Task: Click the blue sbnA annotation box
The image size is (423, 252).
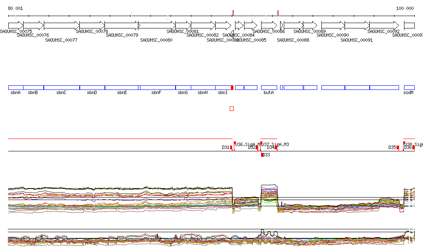Action: 16,87
